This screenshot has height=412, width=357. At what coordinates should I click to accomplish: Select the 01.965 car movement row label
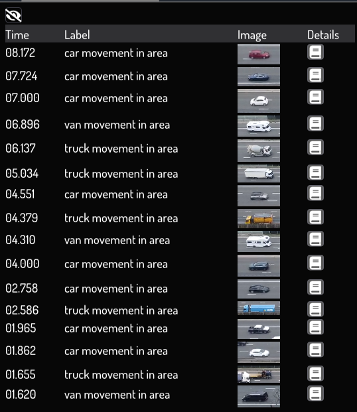click(x=116, y=328)
